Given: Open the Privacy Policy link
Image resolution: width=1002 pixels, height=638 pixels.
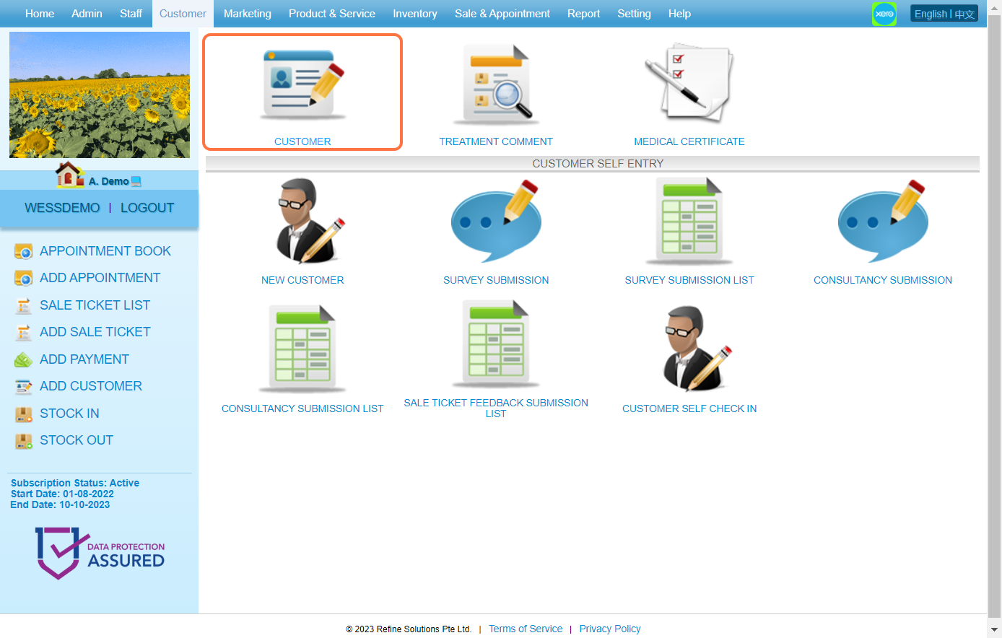Looking at the screenshot, I should coord(610,629).
